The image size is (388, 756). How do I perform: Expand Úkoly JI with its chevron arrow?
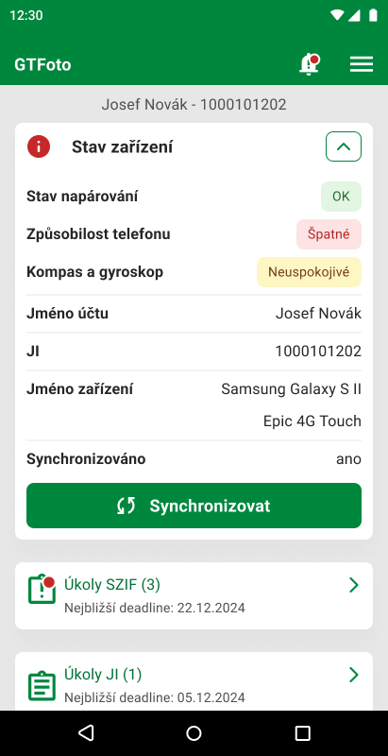tap(354, 675)
